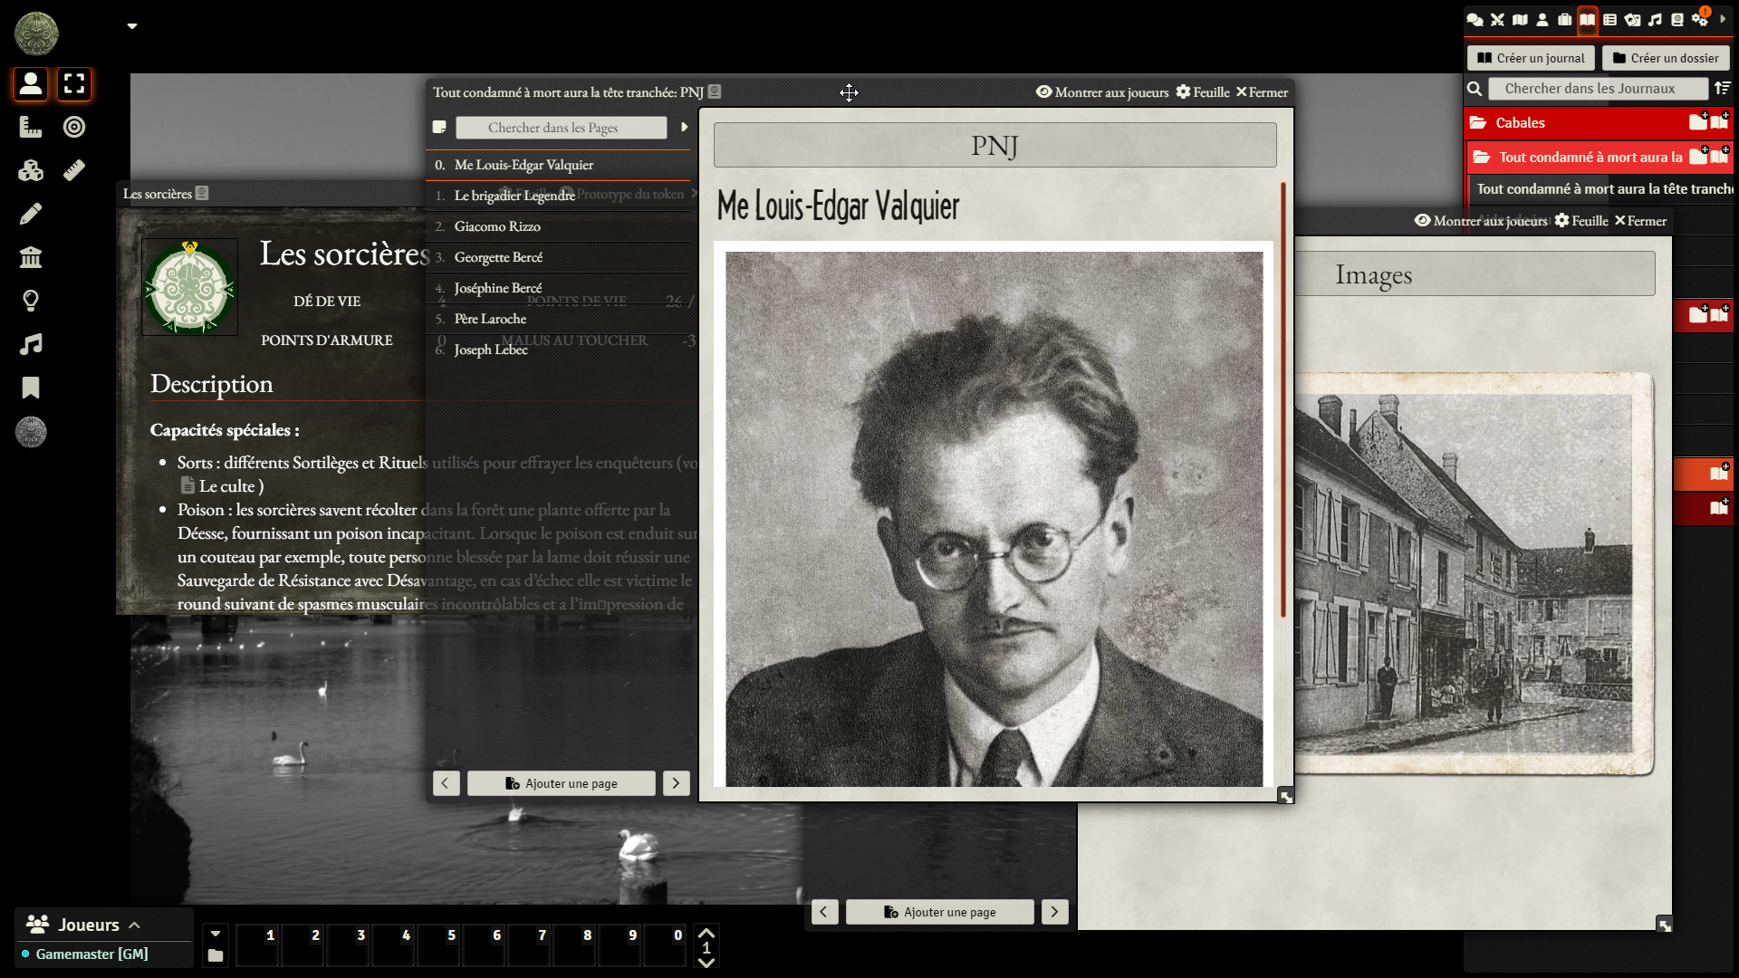Collapse the Cabales folder
The image size is (1739, 978).
[x=1520, y=122]
